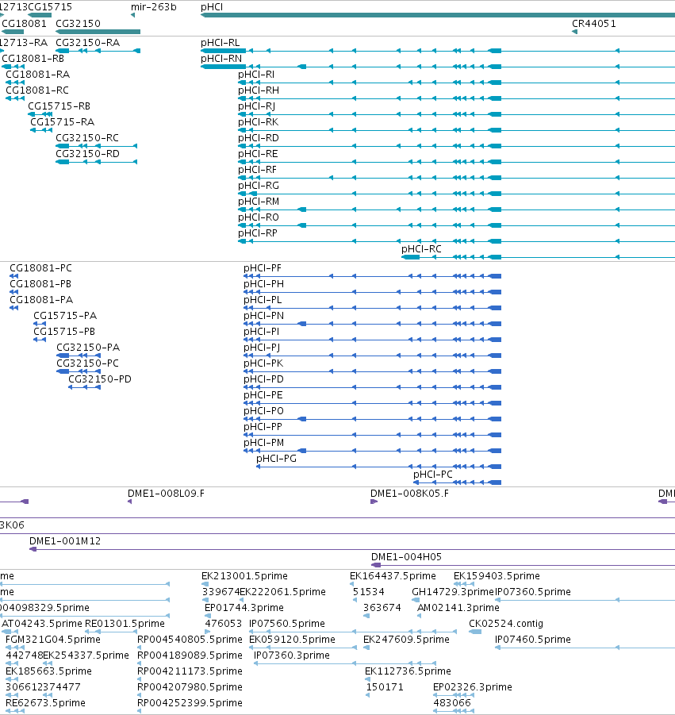Open transcript pHCl-RF label
The width and height of the screenshot is (675, 715).
pos(257,170)
